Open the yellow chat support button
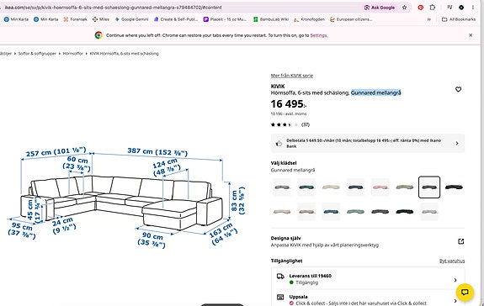 465,293
